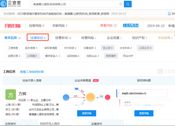Select the 分支机构 2 button

[126, 48]
